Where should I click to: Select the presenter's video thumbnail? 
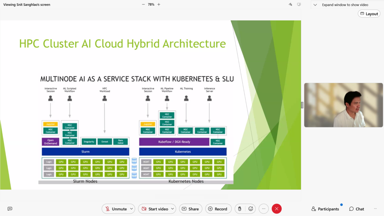(343, 105)
